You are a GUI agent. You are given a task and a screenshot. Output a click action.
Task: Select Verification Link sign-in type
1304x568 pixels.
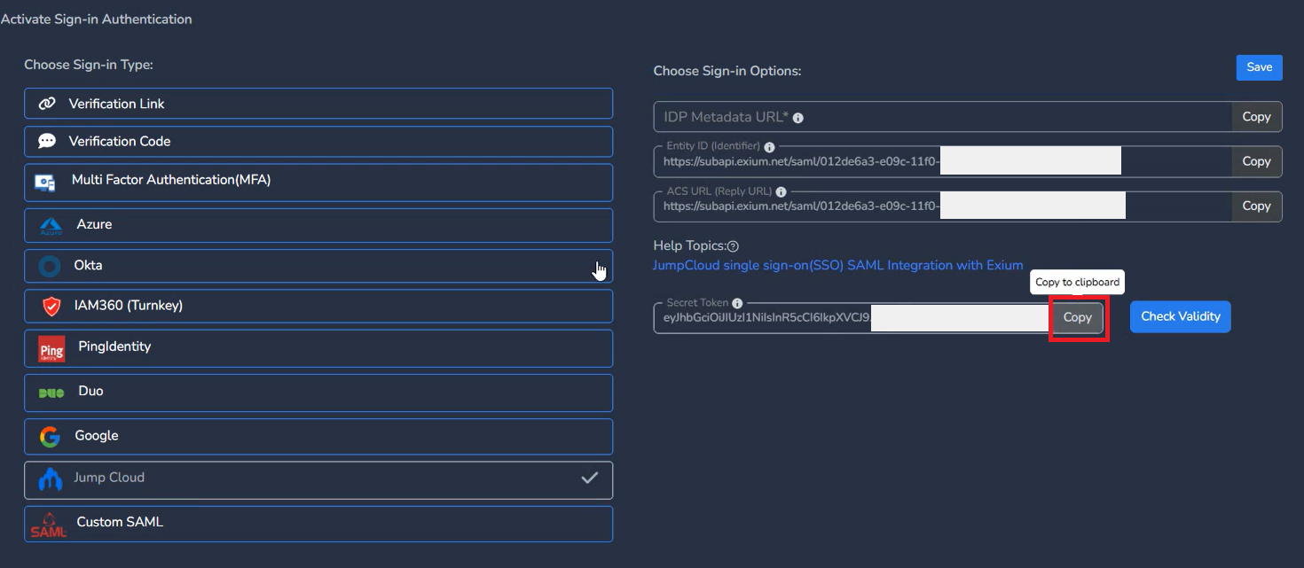pyautogui.click(x=318, y=104)
